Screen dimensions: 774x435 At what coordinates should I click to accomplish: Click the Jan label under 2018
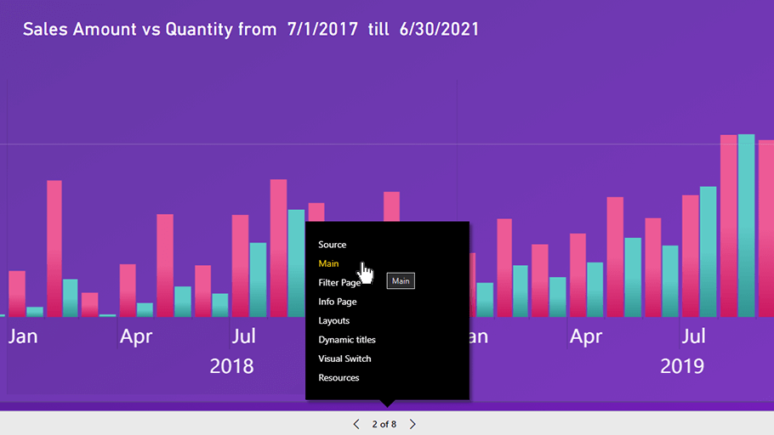click(x=23, y=336)
